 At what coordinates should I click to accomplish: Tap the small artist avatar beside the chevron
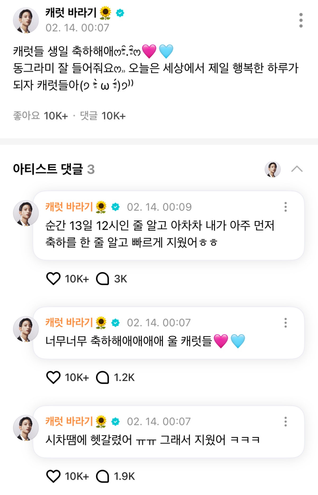[272, 169]
